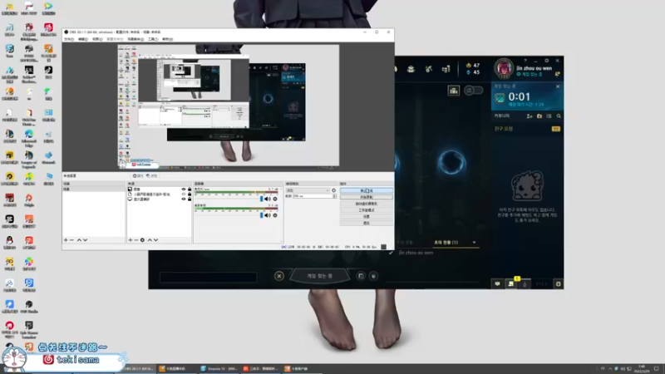
Task: Enable OBS Studio Mode
Action: click(x=367, y=210)
